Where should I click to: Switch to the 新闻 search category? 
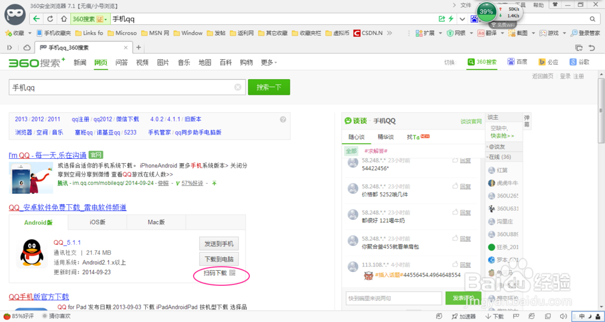pyautogui.click(x=80, y=62)
